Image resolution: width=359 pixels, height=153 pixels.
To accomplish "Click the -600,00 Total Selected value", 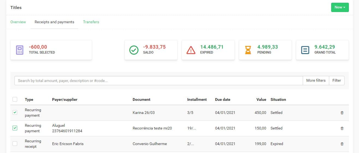I will [x=38, y=47].
